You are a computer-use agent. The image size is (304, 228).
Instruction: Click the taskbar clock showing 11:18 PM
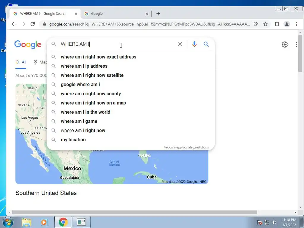(289, 222)
